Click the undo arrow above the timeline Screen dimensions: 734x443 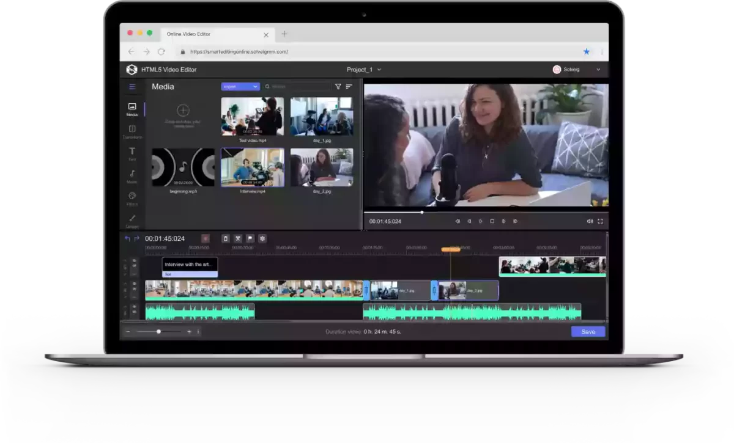[x=127, y=238]
